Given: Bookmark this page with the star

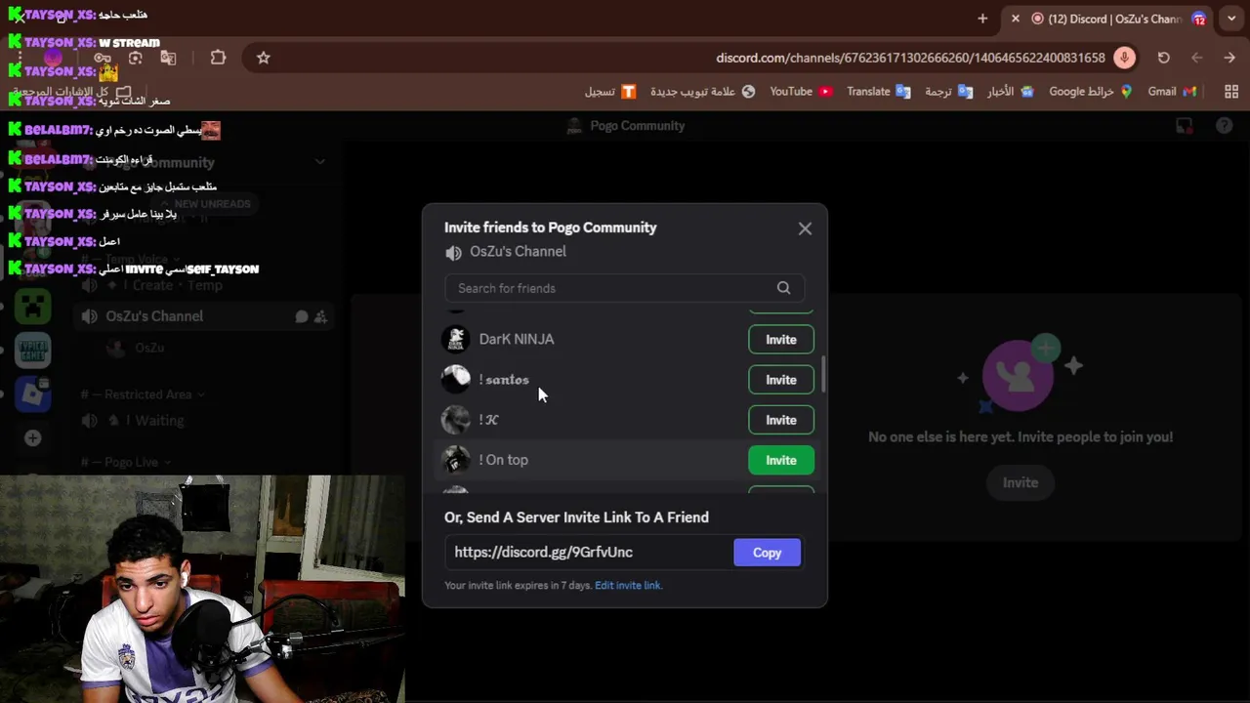Looking at the screenshot, I should (x=264, y=58).
